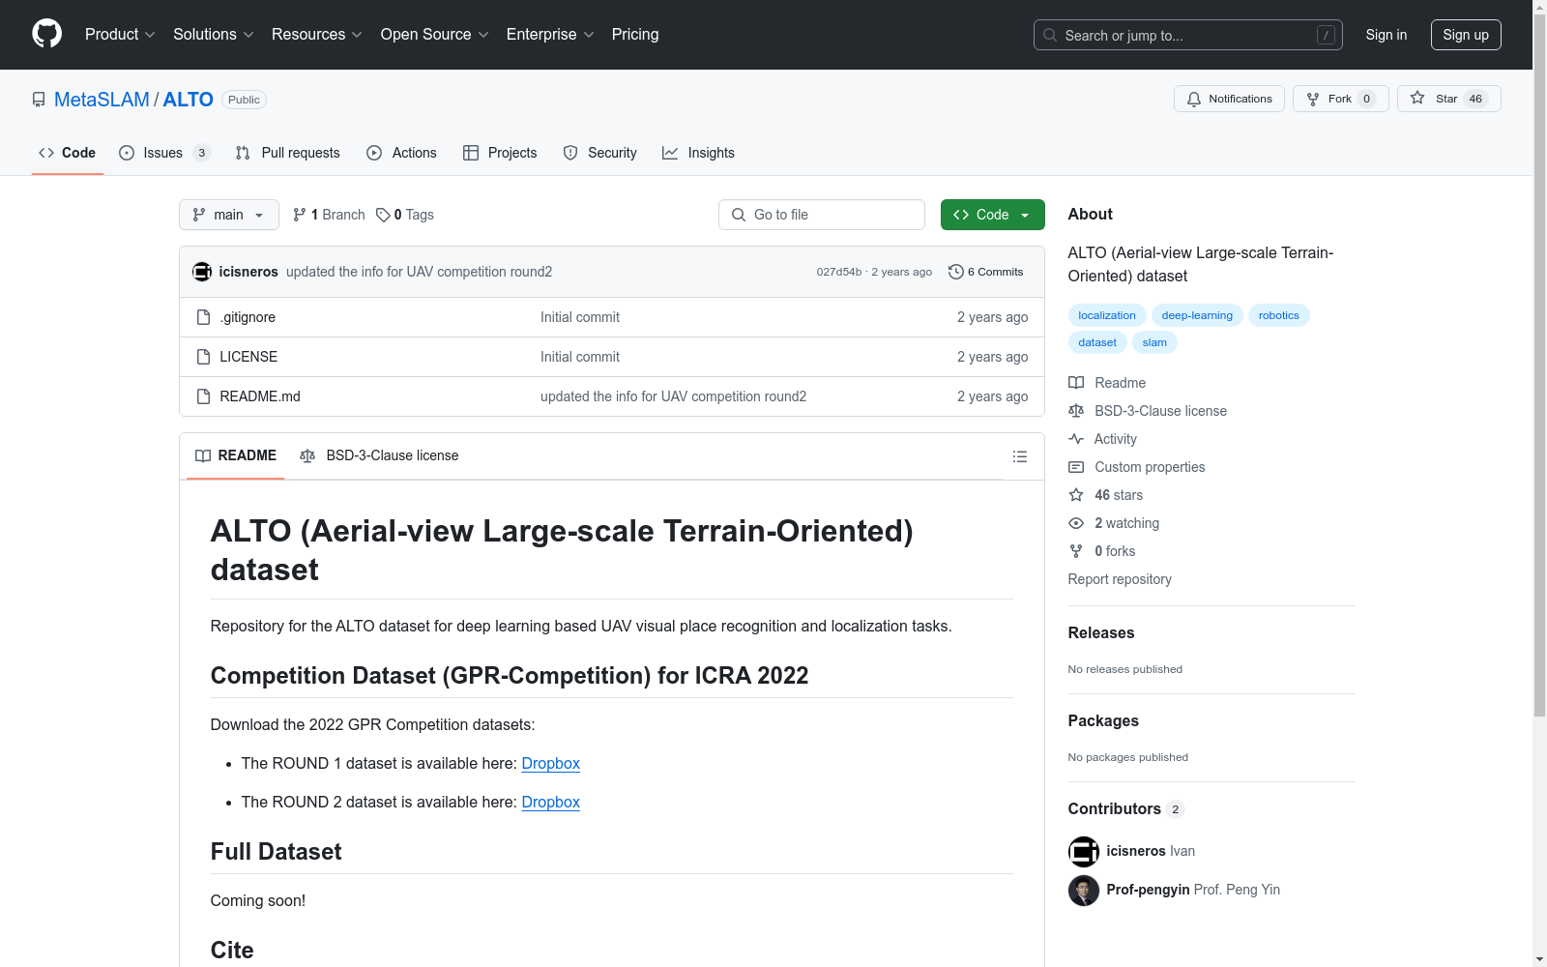This screenshot has height=967, width=1547.
Task: Click Report repository link
Action: (1120, 579)
